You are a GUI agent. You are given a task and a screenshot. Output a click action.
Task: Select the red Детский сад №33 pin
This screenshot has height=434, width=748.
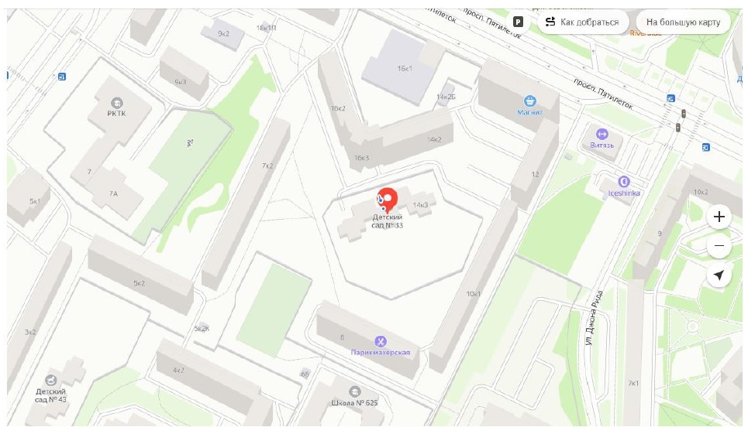[x=388, y=200]
